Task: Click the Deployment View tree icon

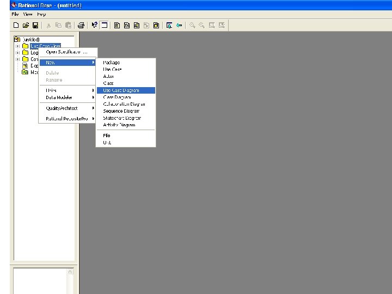Action: point(25,65)
